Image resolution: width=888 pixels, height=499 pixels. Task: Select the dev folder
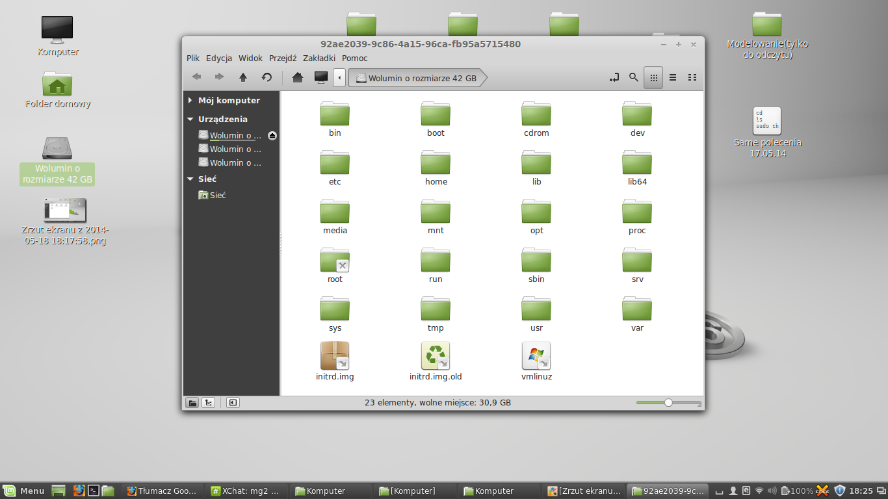(x=637, y=119)
